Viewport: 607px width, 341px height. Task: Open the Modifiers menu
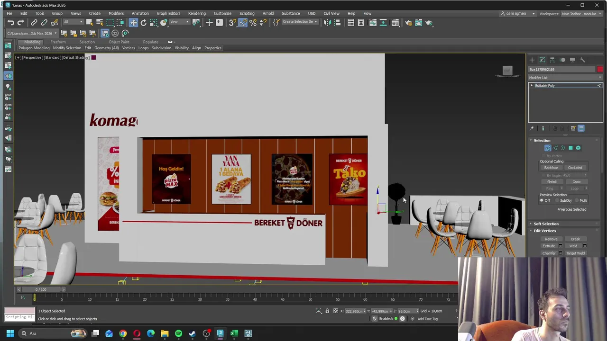click(116, 13)
